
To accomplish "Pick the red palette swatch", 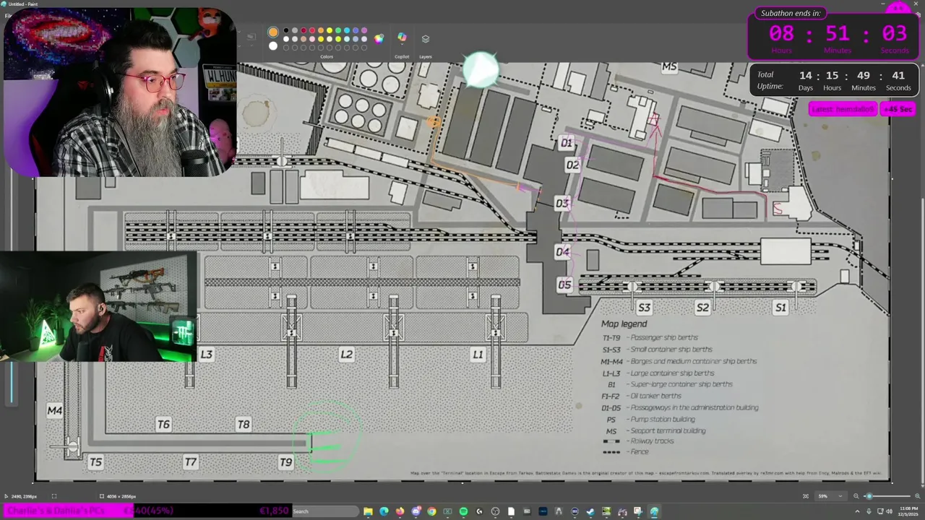I will [x=312, y=30].
